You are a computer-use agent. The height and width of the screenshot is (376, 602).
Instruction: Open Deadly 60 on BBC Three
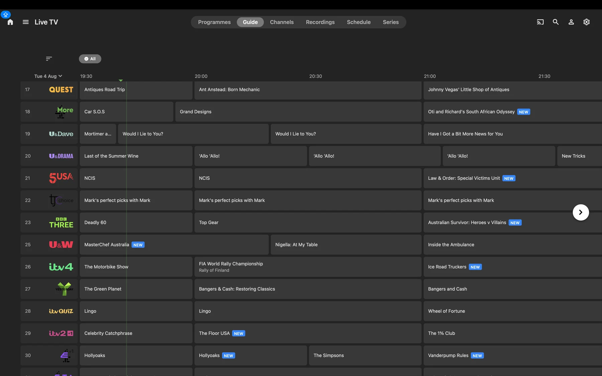[136, 223]
